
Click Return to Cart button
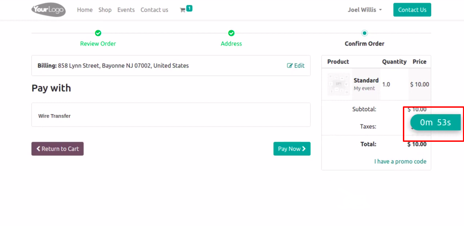pyautogui.click(x=57, y=149)
